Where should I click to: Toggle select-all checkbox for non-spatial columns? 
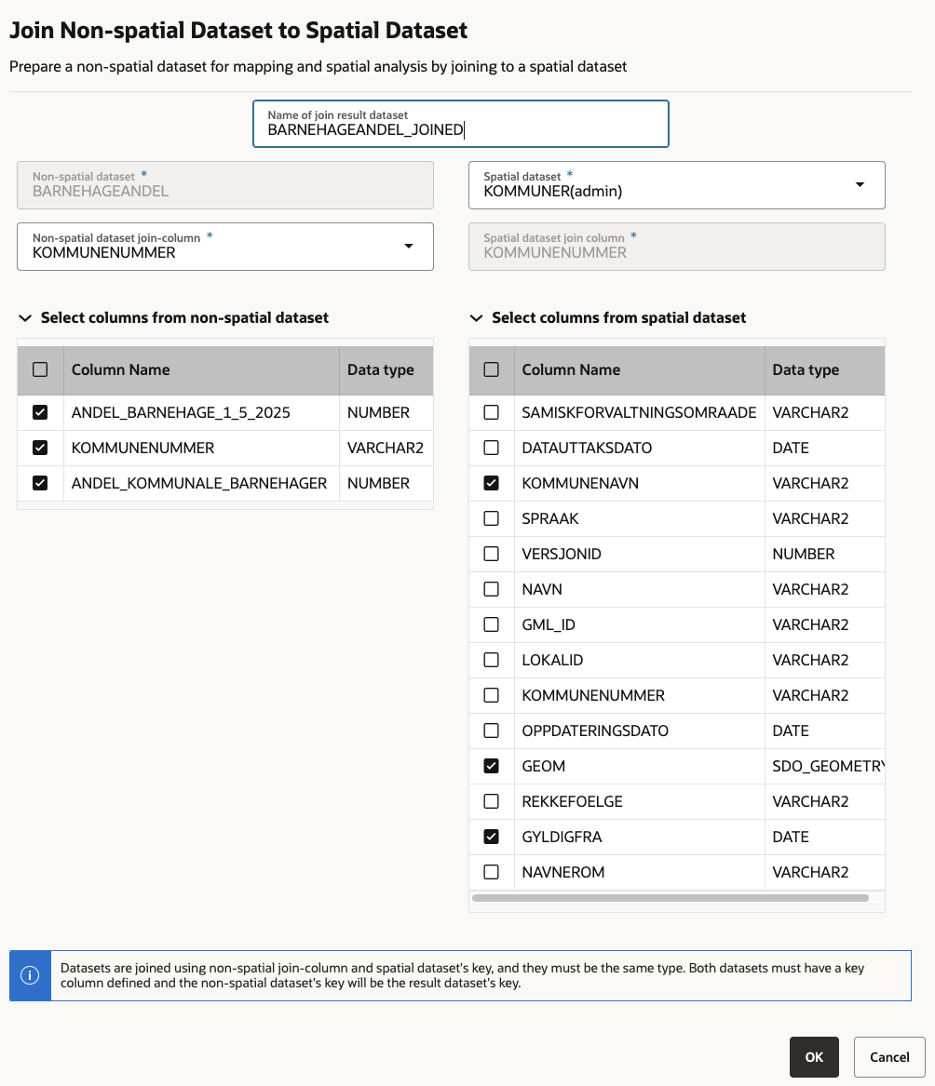(40, 369)
